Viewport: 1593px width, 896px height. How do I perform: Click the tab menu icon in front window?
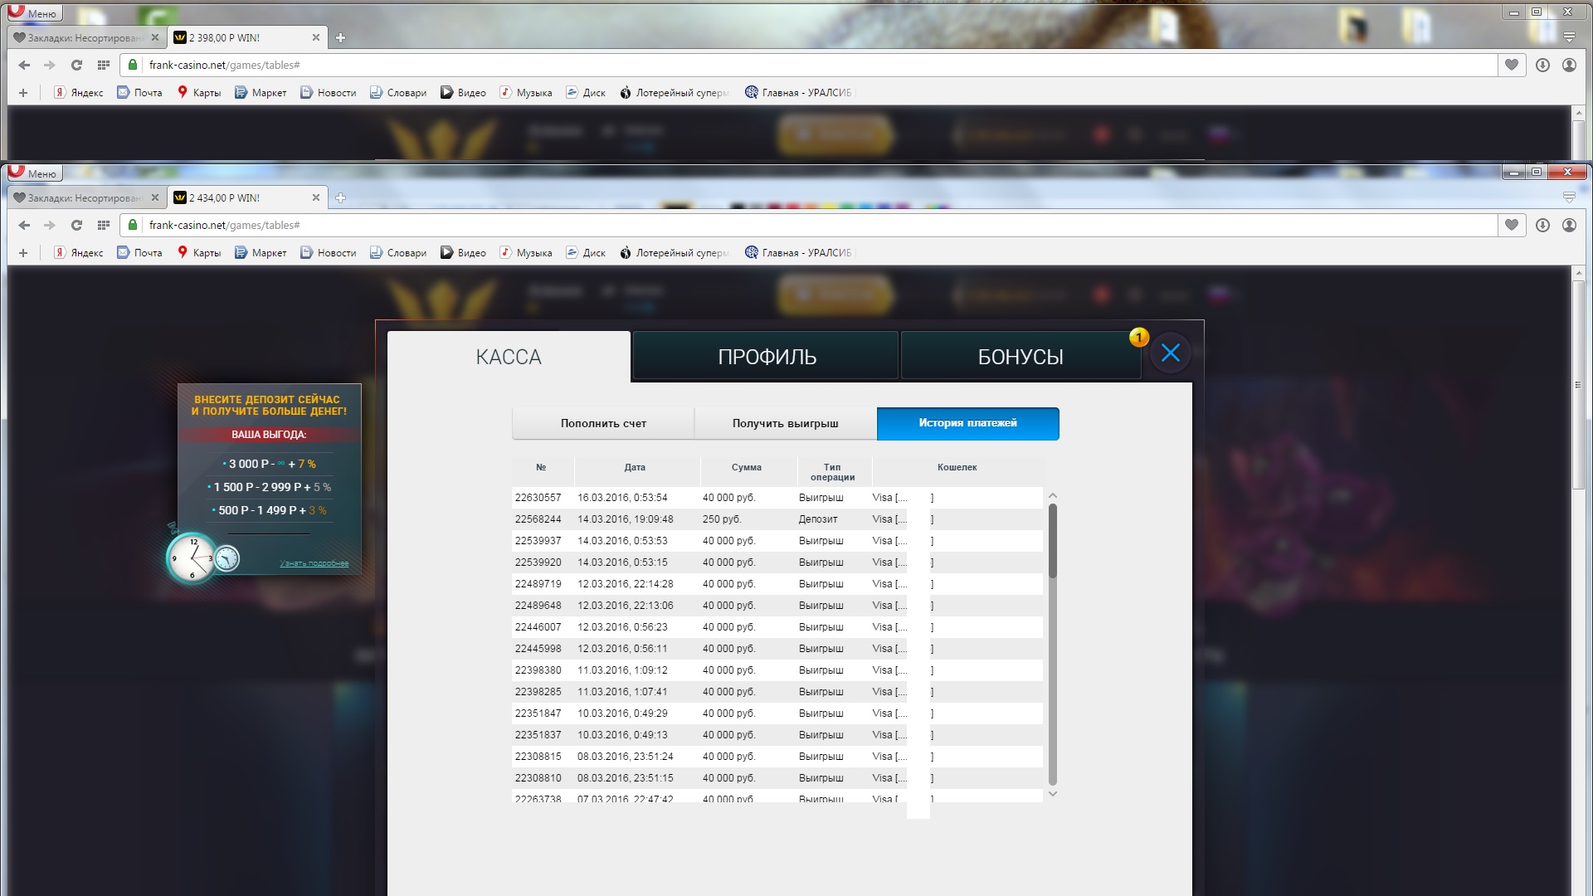point(1569,197)
